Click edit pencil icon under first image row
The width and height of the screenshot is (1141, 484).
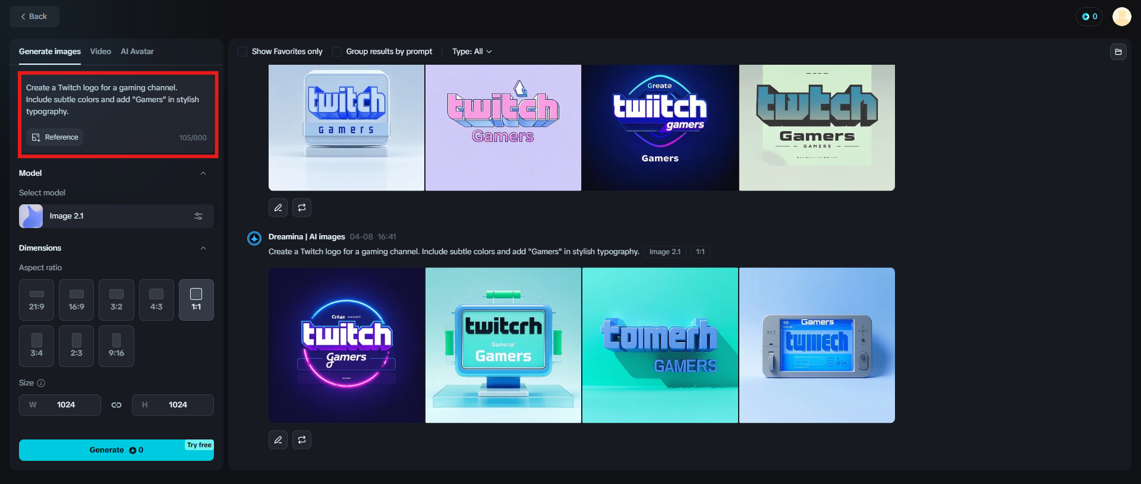pyautogui.click(x=278, y=207)
